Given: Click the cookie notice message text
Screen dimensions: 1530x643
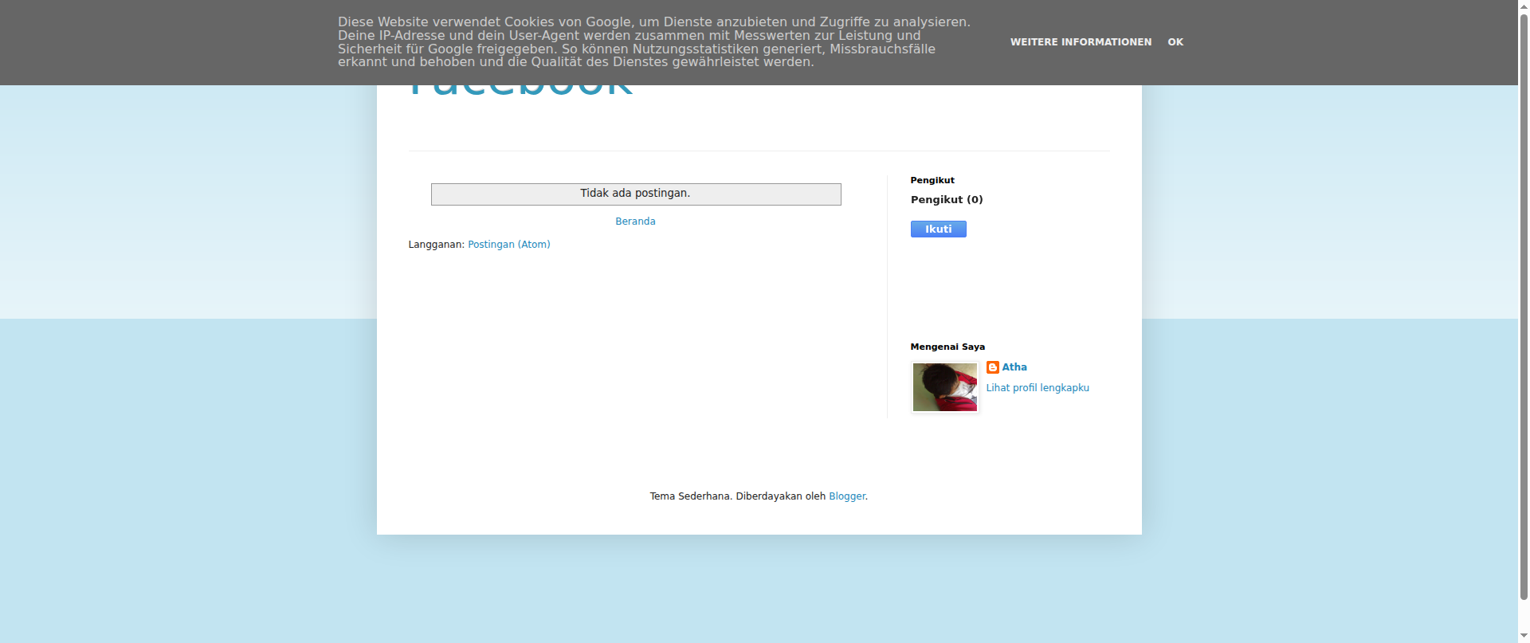Looking at the screenshot, I should (654, 42).
